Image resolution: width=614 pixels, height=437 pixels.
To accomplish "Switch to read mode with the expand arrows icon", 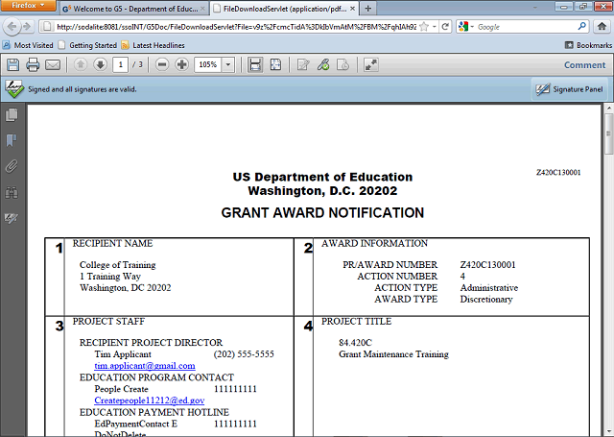I will coord(371,64).
